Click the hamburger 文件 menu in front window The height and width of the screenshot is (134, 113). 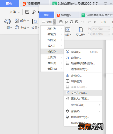point(47,22)
